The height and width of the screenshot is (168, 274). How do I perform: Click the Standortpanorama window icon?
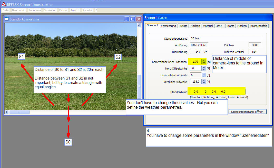(x=6, y=19)
